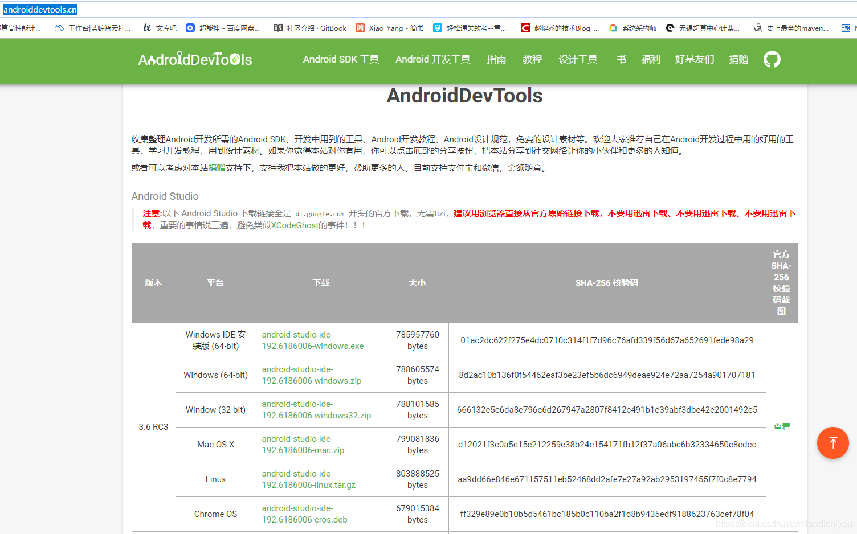
Task: Click the 788101585 bytes size cell
Action: pos(418,410)
